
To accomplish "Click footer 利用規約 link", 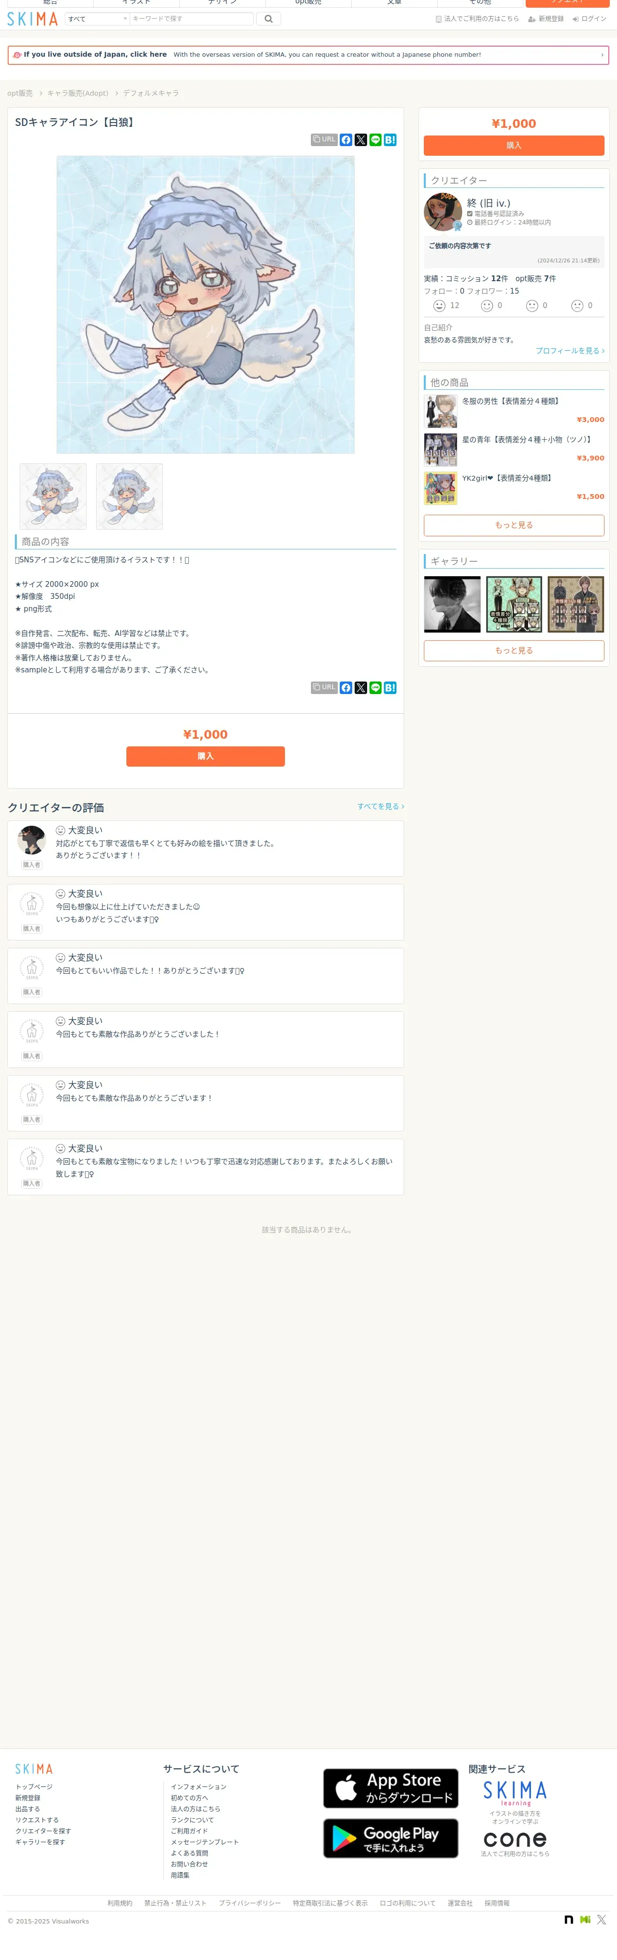I will (x=120, y=1903).
